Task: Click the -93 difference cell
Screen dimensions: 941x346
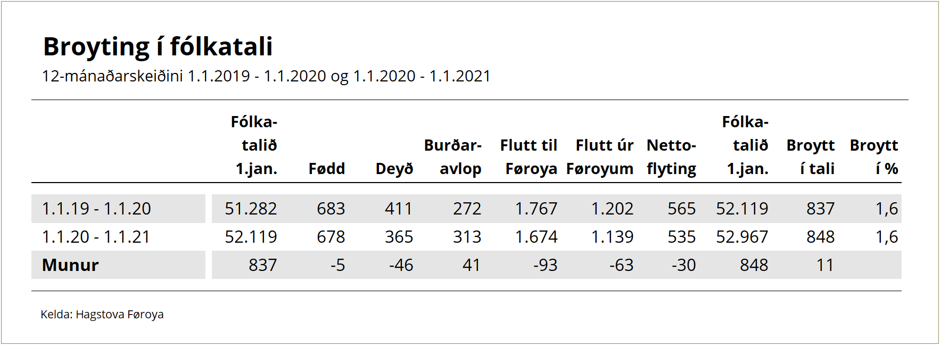Action: (x=545, y=265)
